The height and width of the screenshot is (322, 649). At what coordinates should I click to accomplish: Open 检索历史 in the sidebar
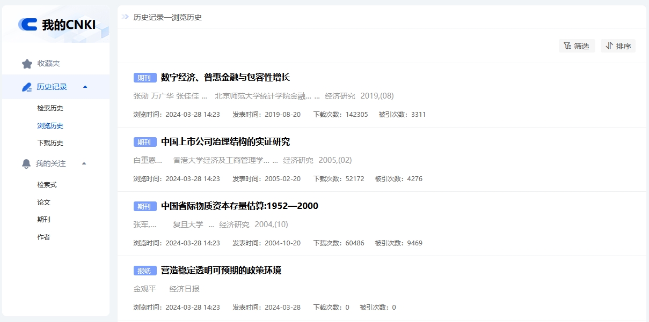50,108
